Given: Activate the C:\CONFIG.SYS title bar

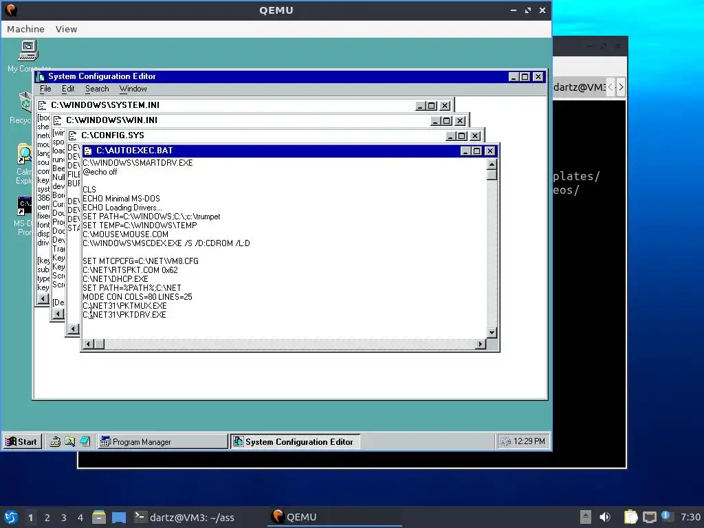Looking at the screenshot, I should [275, 135].
